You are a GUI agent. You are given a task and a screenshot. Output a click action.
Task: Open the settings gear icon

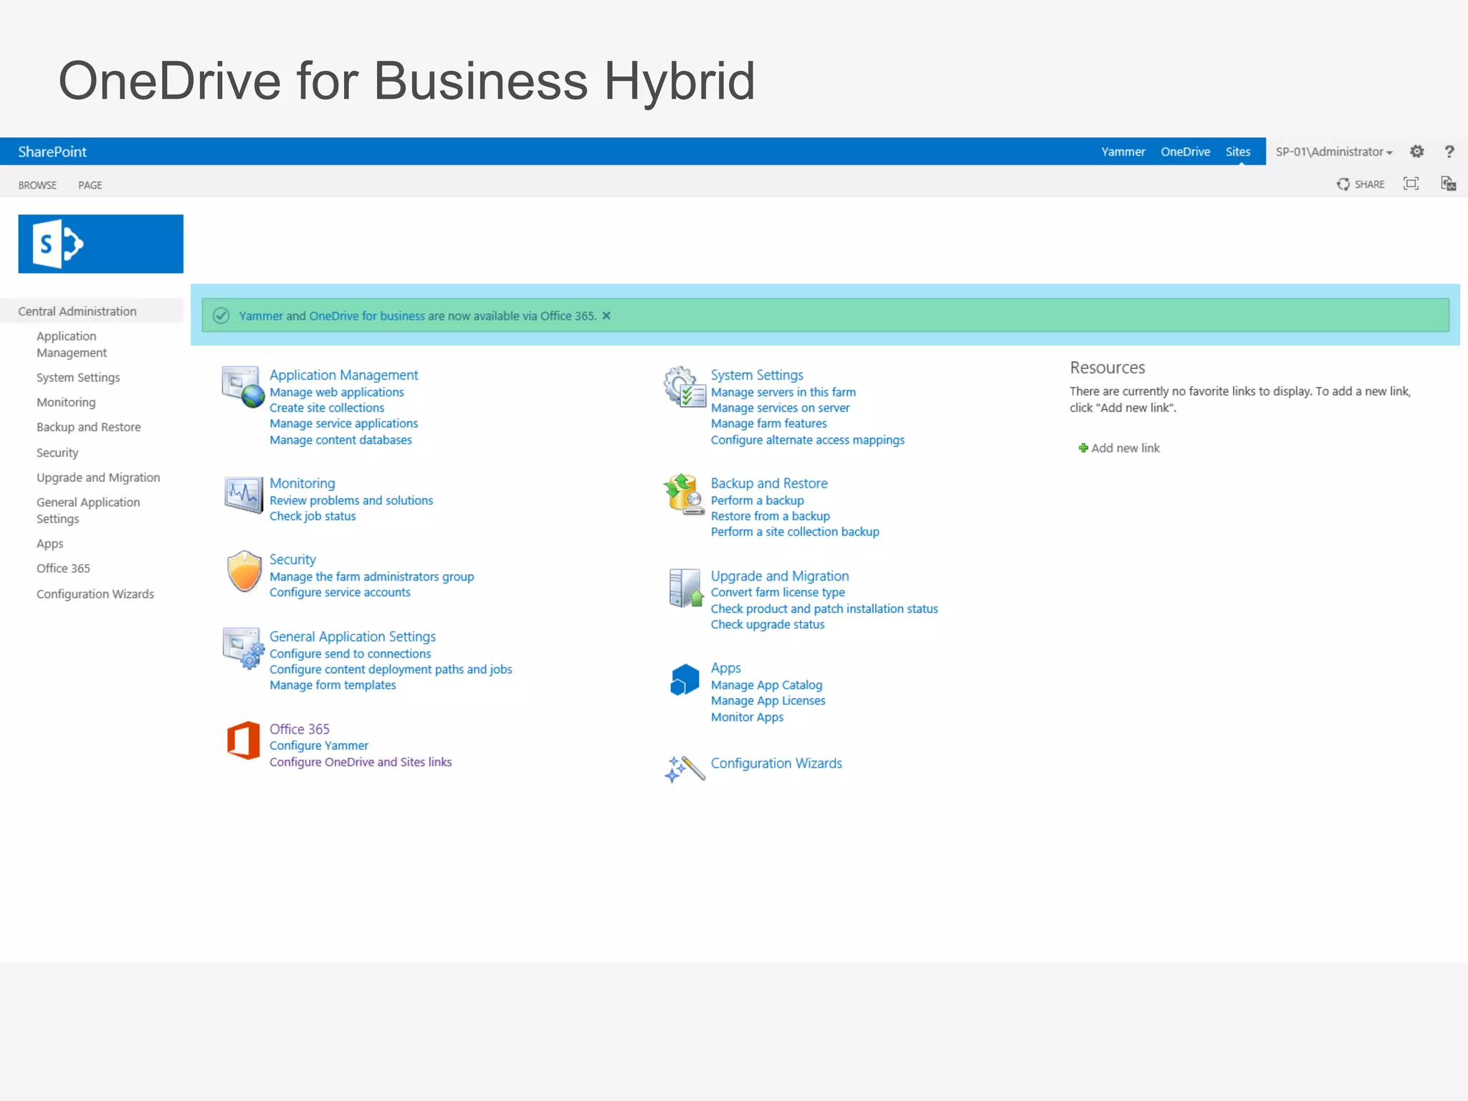1416,151
